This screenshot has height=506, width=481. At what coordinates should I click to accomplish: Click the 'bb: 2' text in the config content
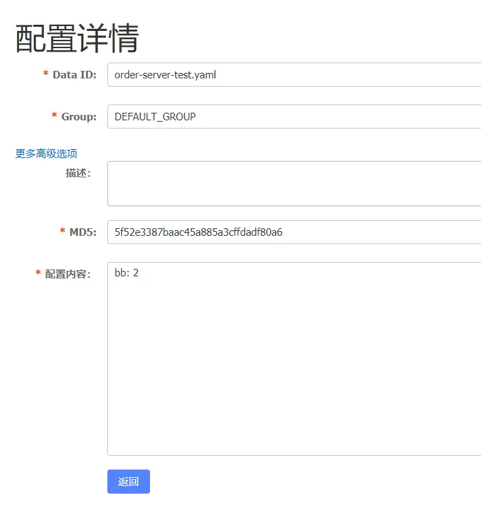click(x=127, y=273)
